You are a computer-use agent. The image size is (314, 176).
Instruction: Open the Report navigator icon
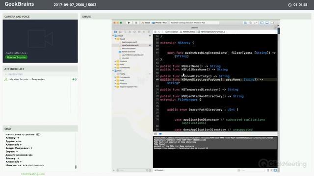click(x=149, y=32)
